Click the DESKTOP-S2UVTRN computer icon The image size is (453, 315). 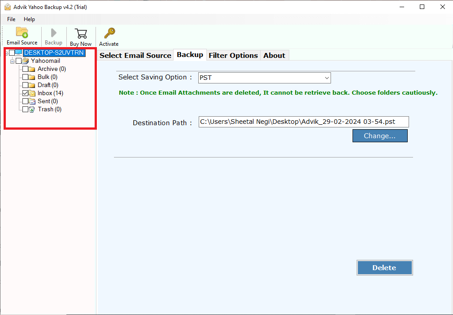pos(18,52)
